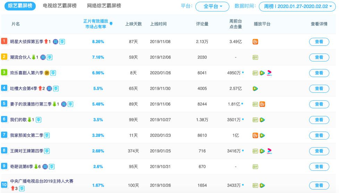
Task: Click the 新 badge next to 欢乐喜剧人第六季
Action: click(47, 73)
